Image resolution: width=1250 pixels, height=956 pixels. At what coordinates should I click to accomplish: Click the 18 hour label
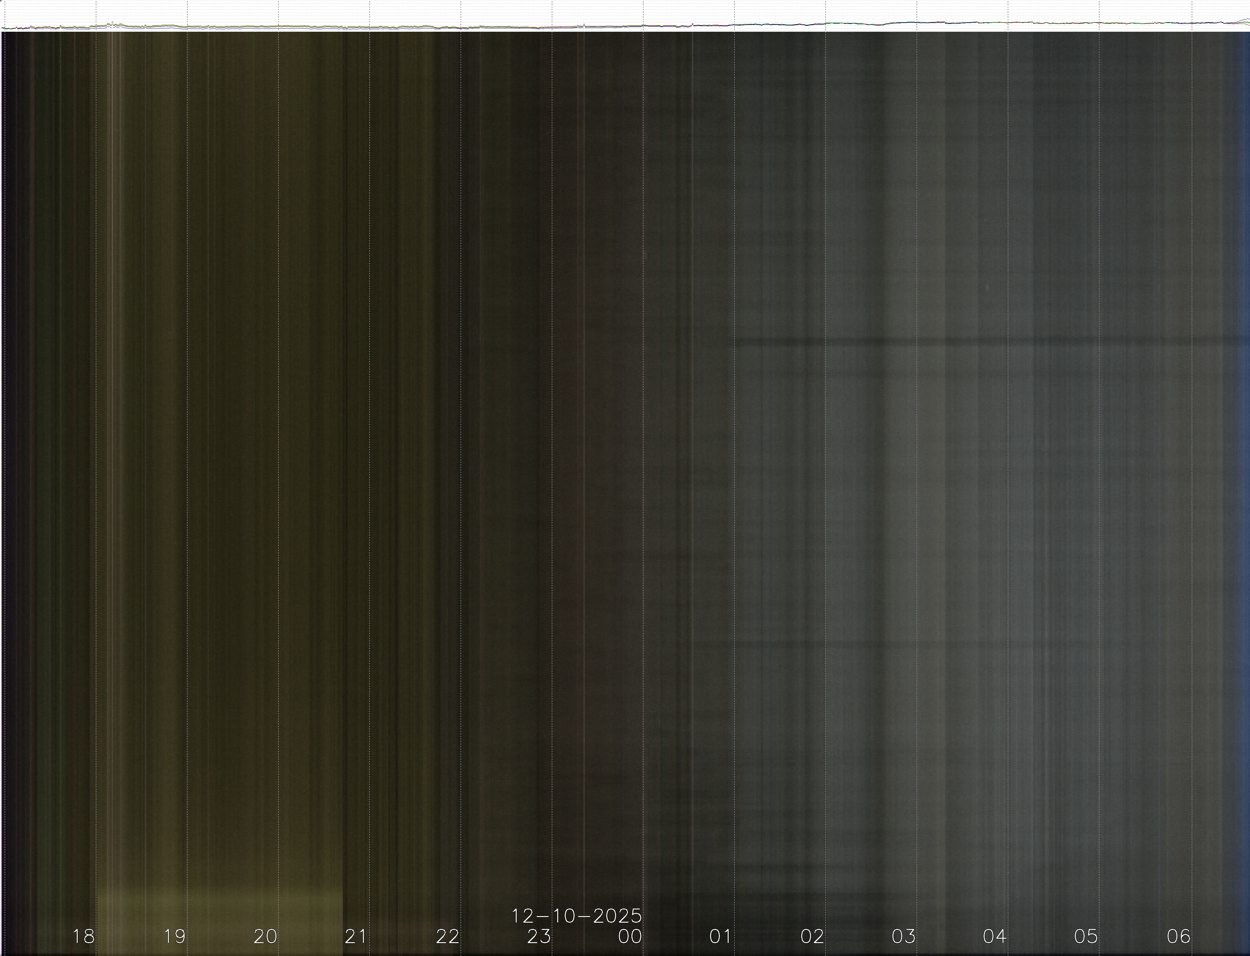click(83, 936)
